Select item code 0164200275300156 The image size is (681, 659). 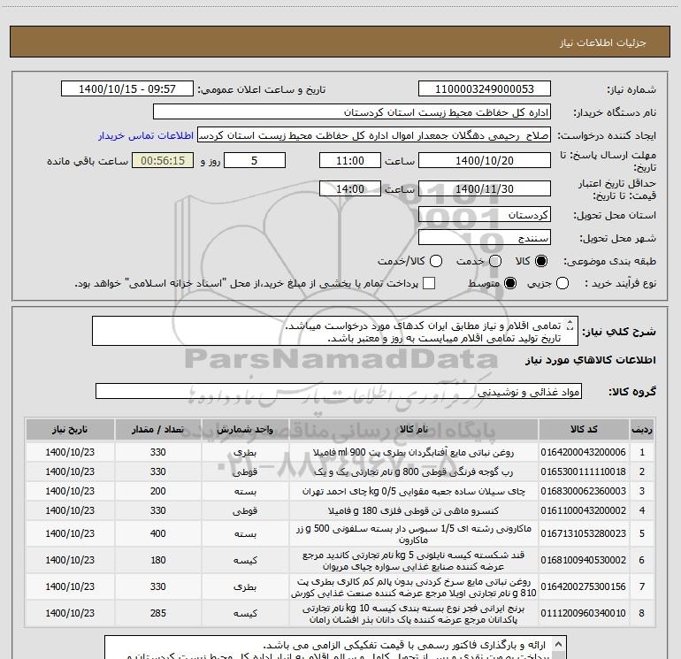(584, 586)
